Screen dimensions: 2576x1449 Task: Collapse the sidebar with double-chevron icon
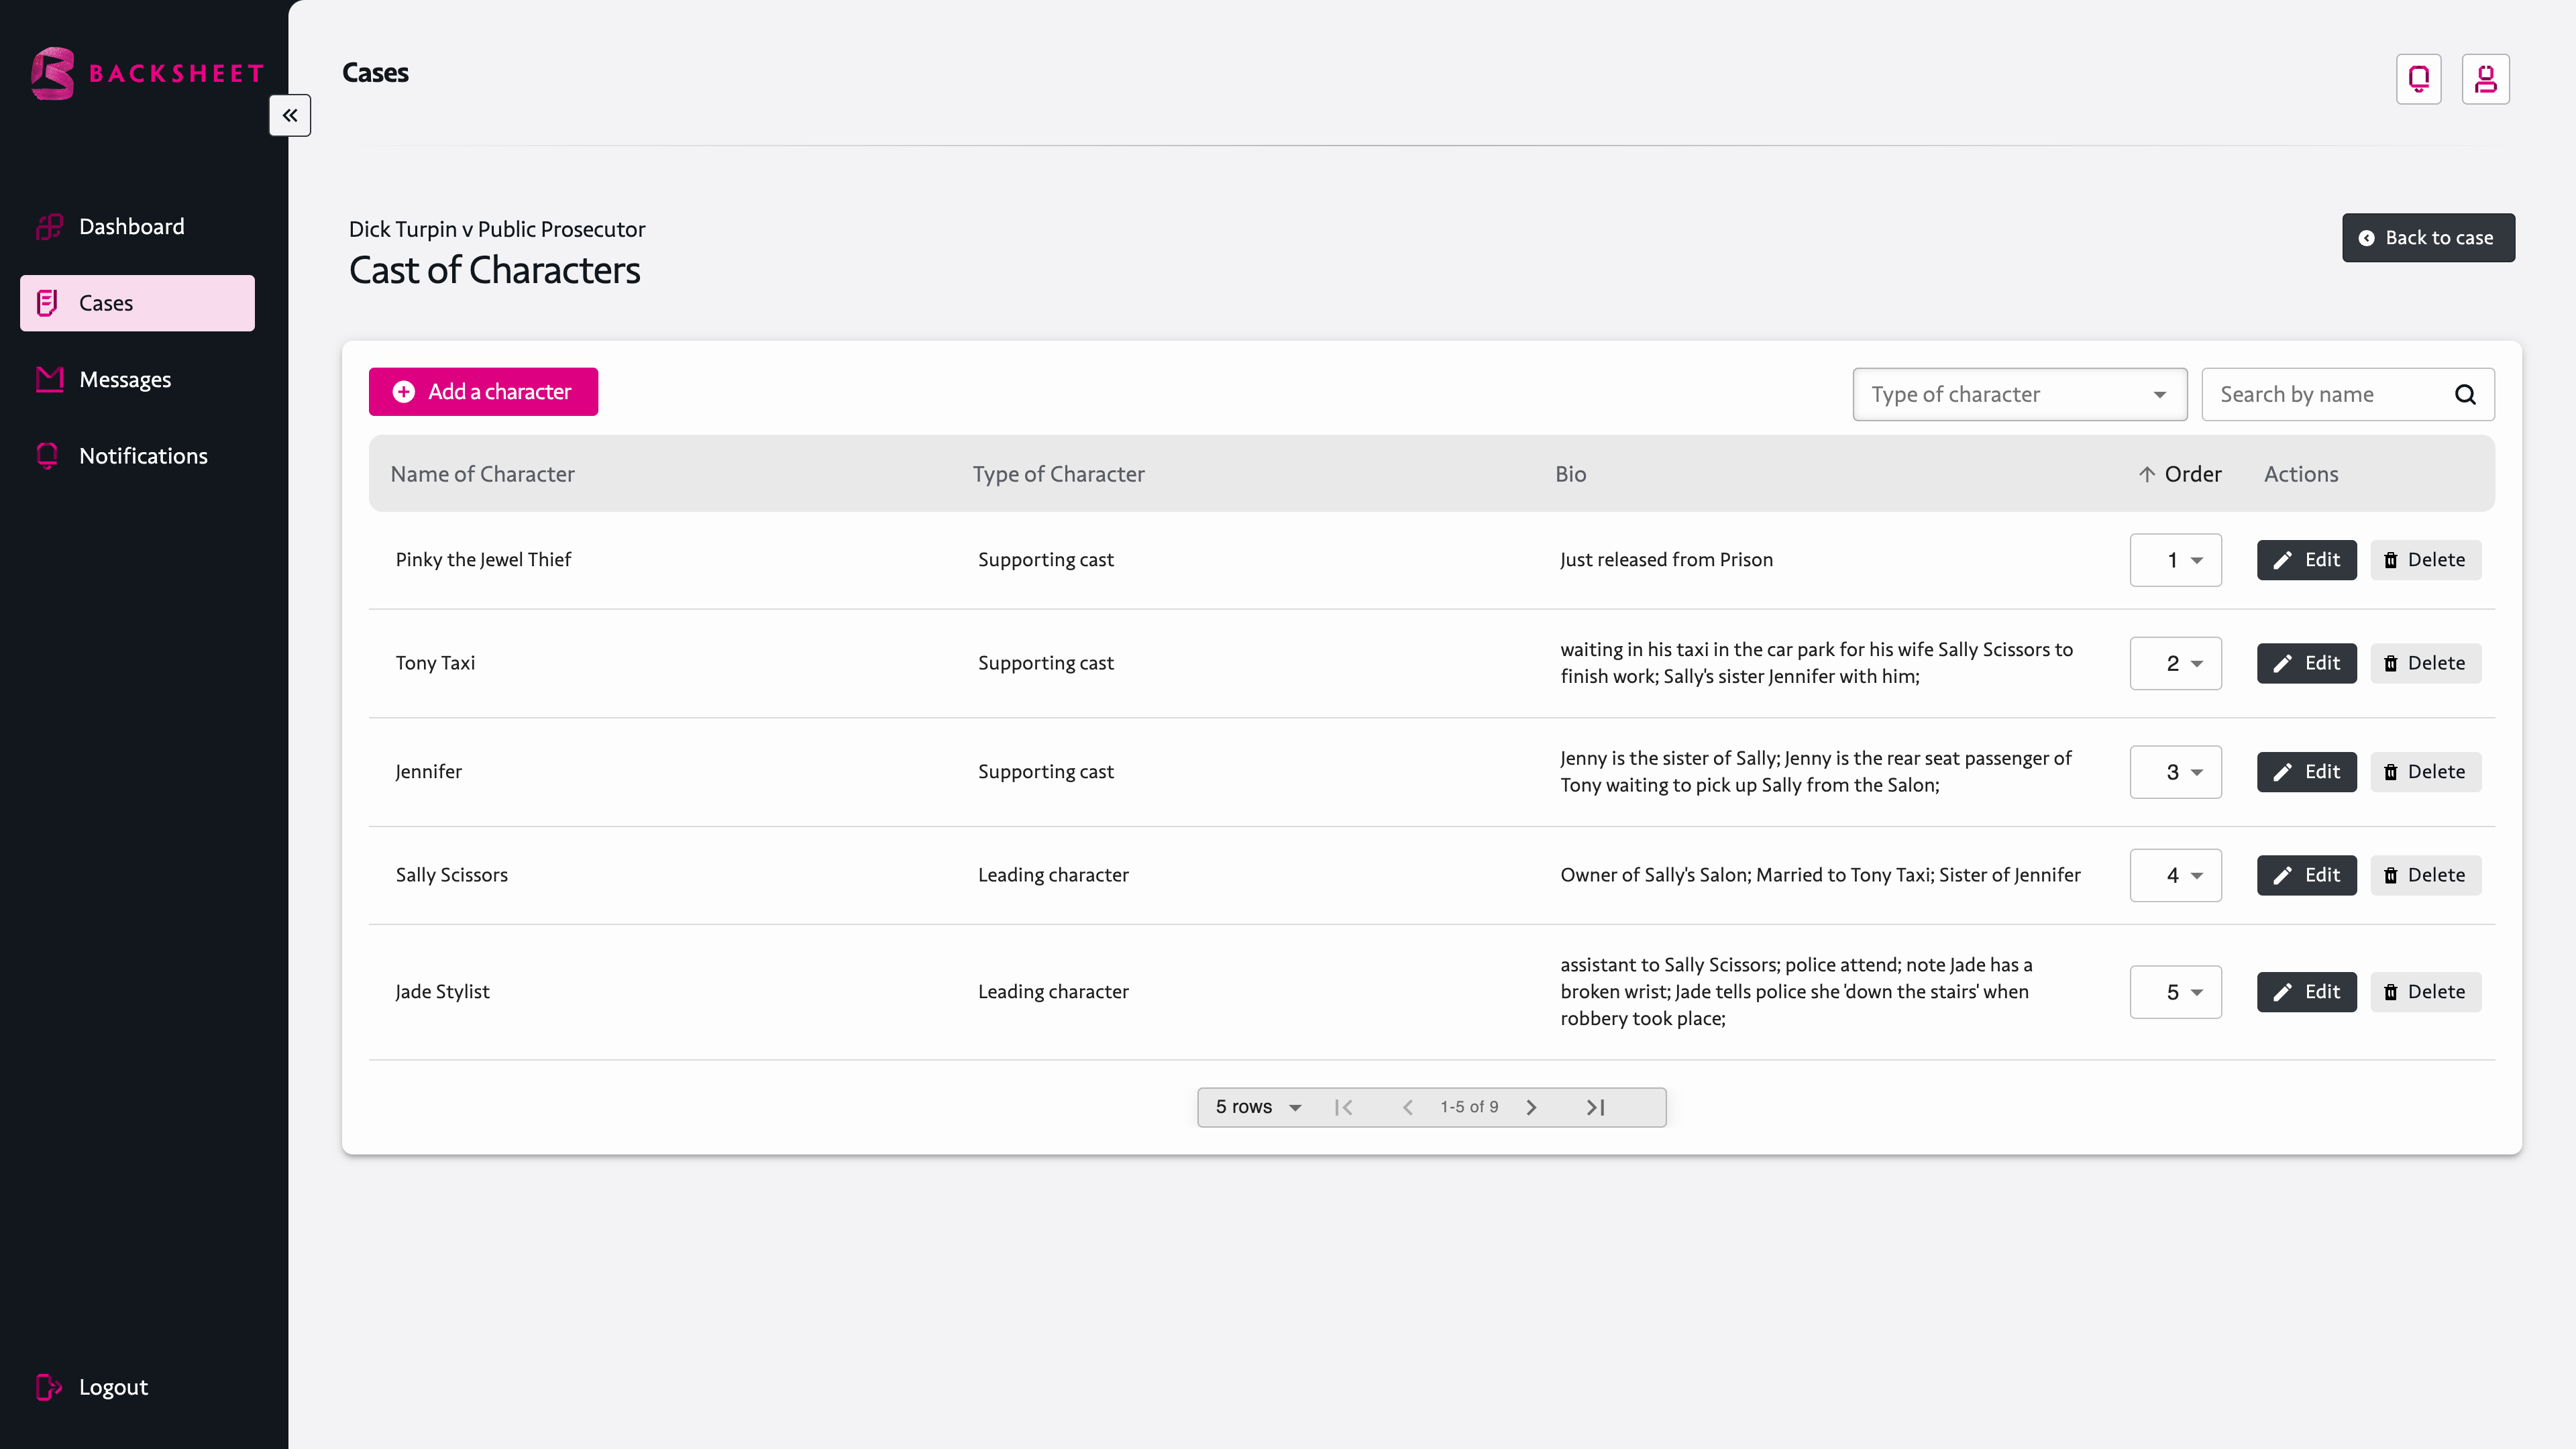click(x=289, y=115)
